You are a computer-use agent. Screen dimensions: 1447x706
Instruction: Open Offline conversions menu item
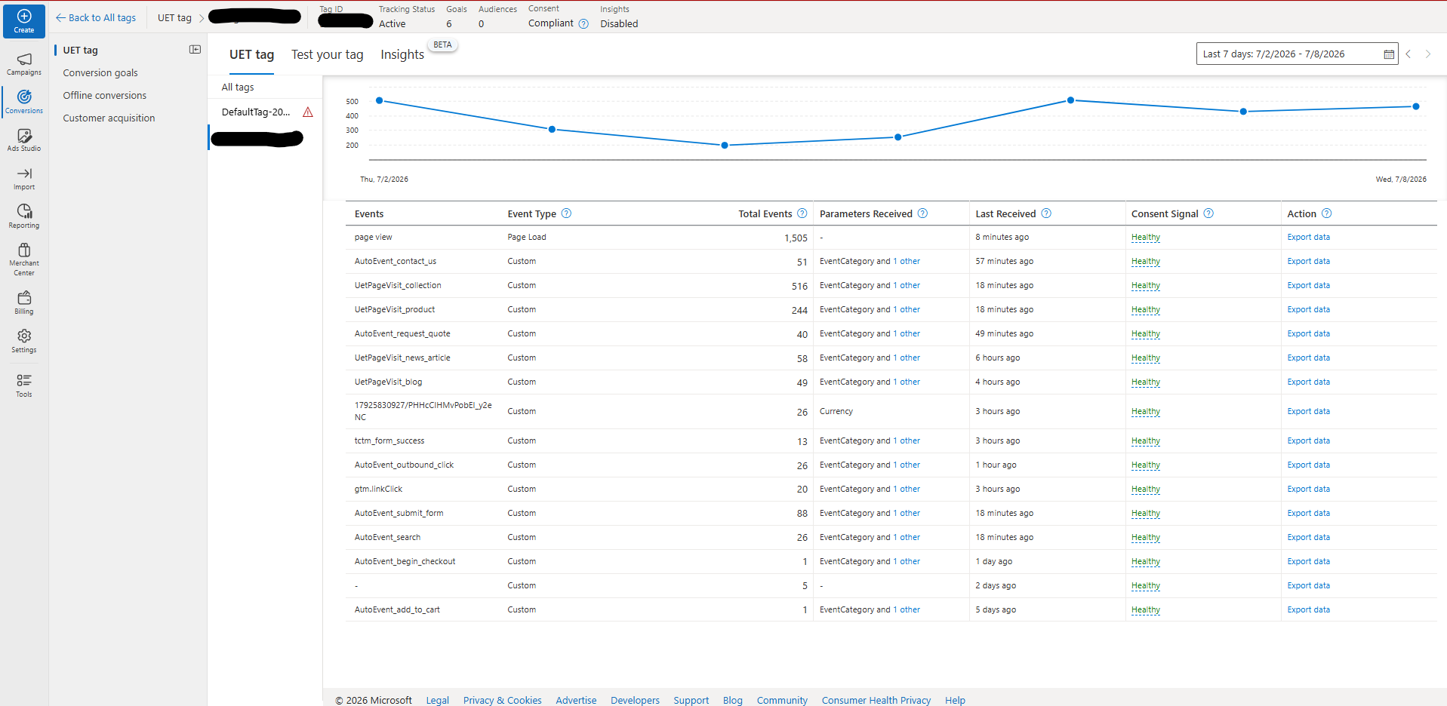(x=105, y=96)
